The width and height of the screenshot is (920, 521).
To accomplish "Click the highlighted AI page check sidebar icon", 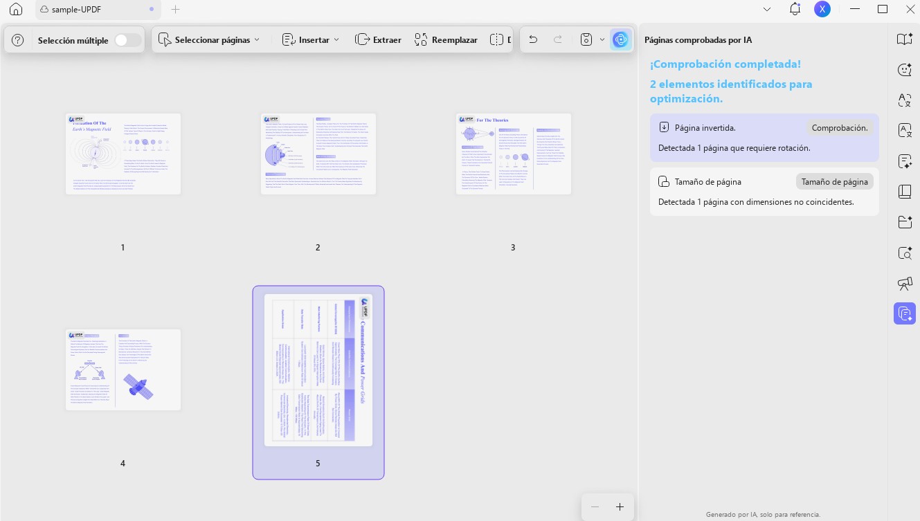I will [x=905, y=313].
